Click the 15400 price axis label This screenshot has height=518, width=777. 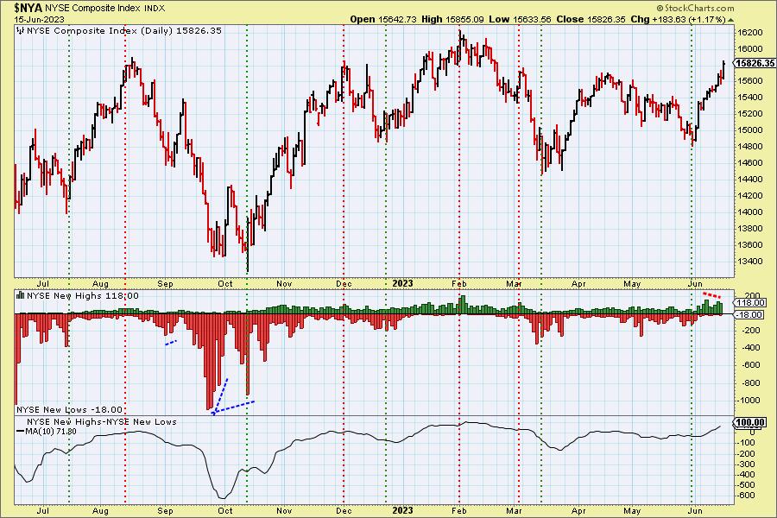749,98
